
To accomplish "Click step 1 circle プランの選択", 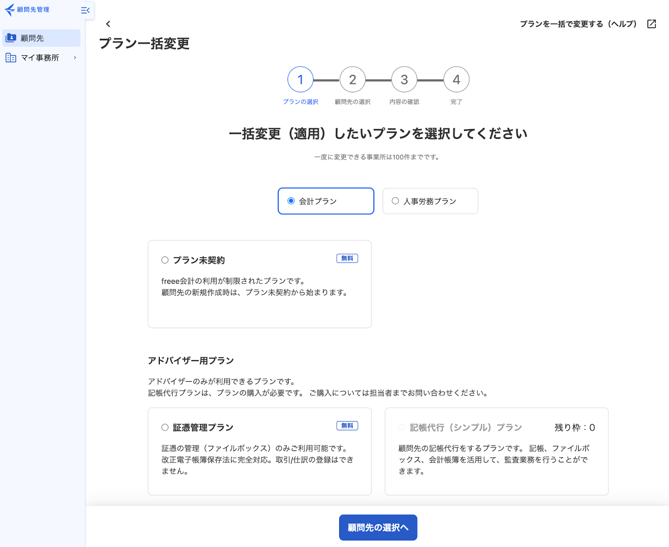I will coord(300,79).
